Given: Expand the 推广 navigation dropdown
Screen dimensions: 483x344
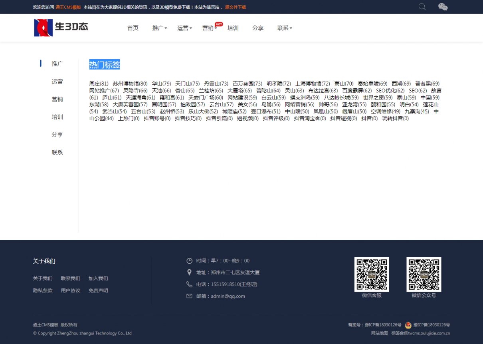Looking at the screenshot, I should [x=160, y=28].
